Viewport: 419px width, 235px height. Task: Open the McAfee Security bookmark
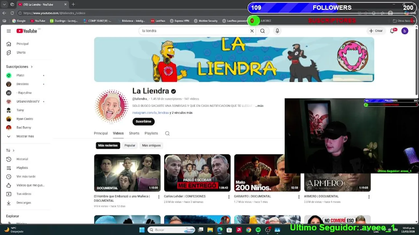[206, 21]
